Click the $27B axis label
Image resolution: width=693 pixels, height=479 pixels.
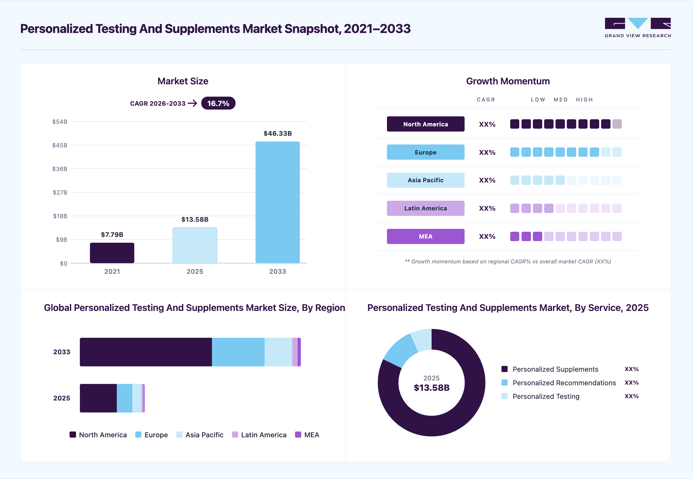pos(60,193)
